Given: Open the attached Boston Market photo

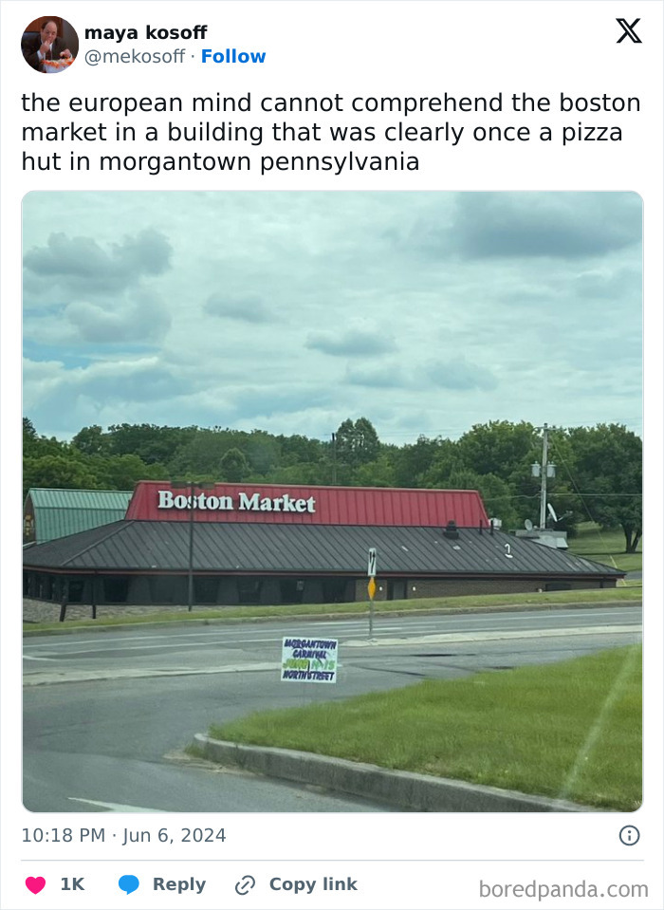Looking at the screenshot, I should [332, 501].
